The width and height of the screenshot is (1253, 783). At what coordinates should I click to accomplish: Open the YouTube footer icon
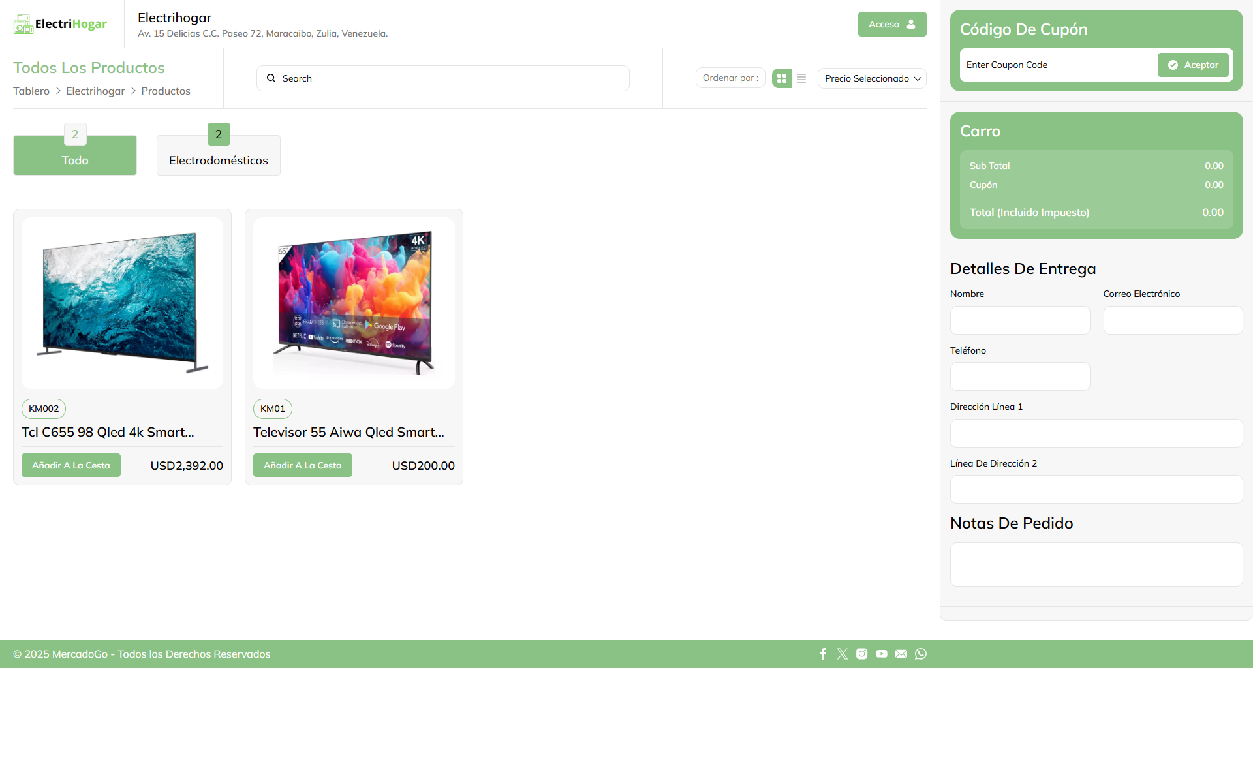tap(882, 654)
